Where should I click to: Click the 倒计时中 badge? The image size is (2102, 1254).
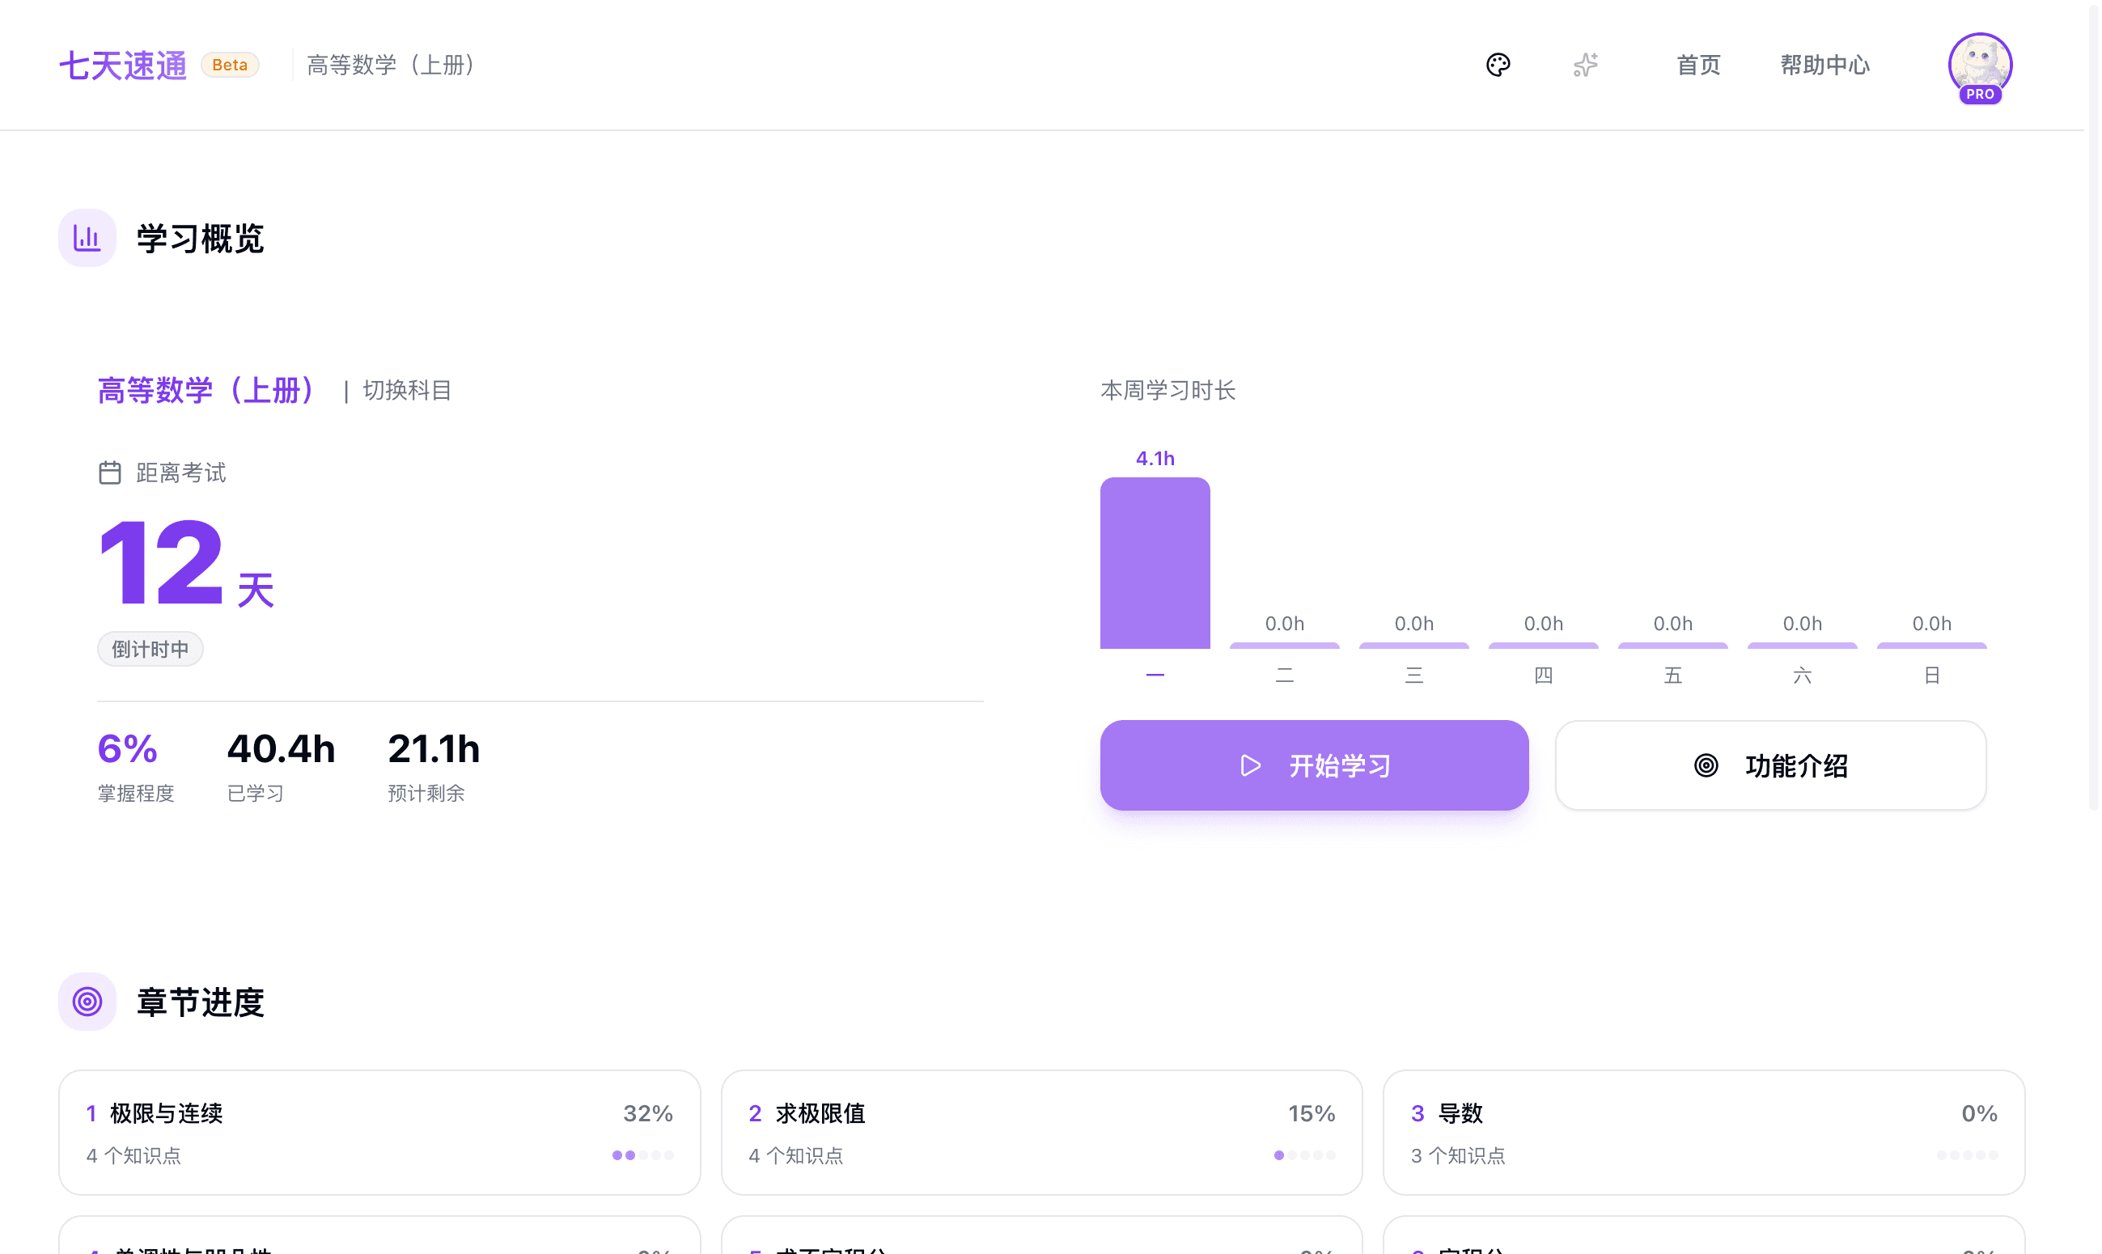(150, 649)
